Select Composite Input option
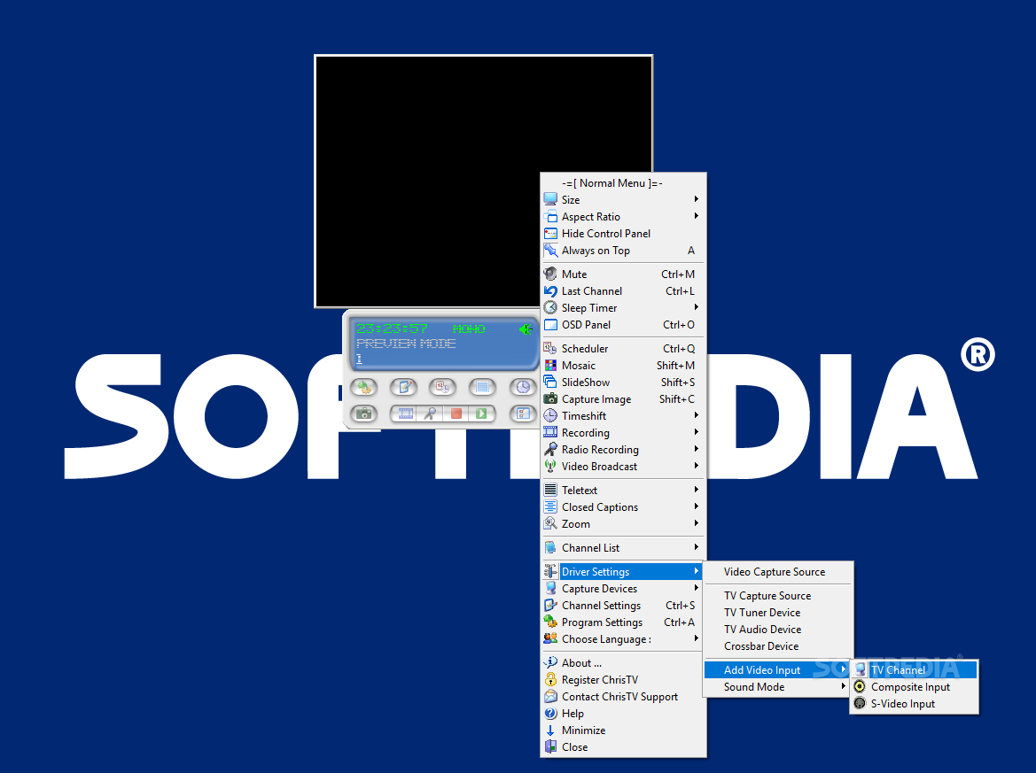This screenshot has height=773, width=1036. pyautogui.click(x=914, y=687)
